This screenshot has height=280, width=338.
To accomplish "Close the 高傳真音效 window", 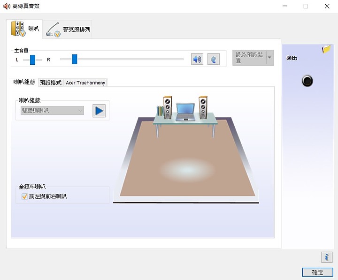I will [x=327, y=6].
